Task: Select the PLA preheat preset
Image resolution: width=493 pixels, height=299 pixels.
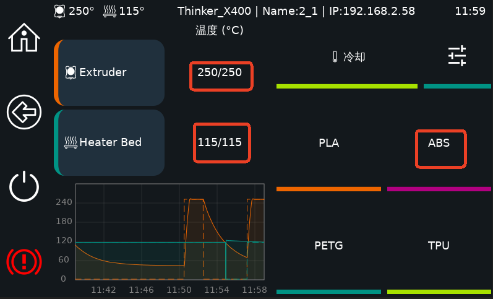Action: tap(328, 143)
